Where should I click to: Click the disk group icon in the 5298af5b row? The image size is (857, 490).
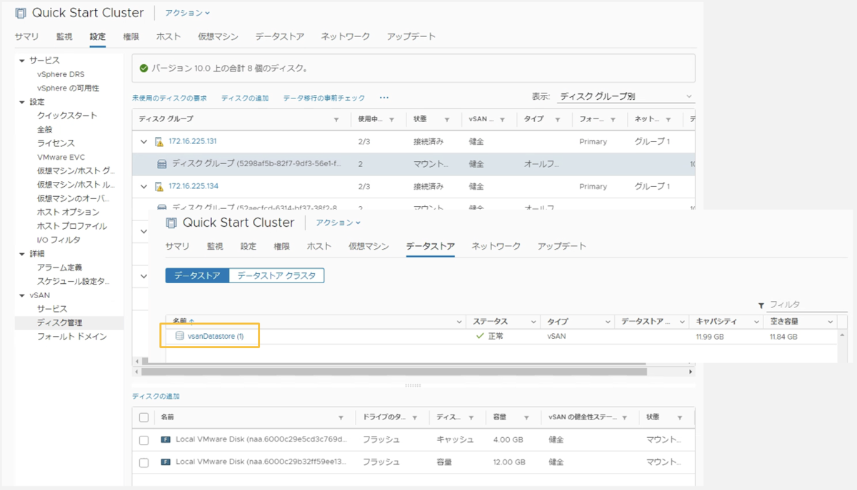coord(162,164)
